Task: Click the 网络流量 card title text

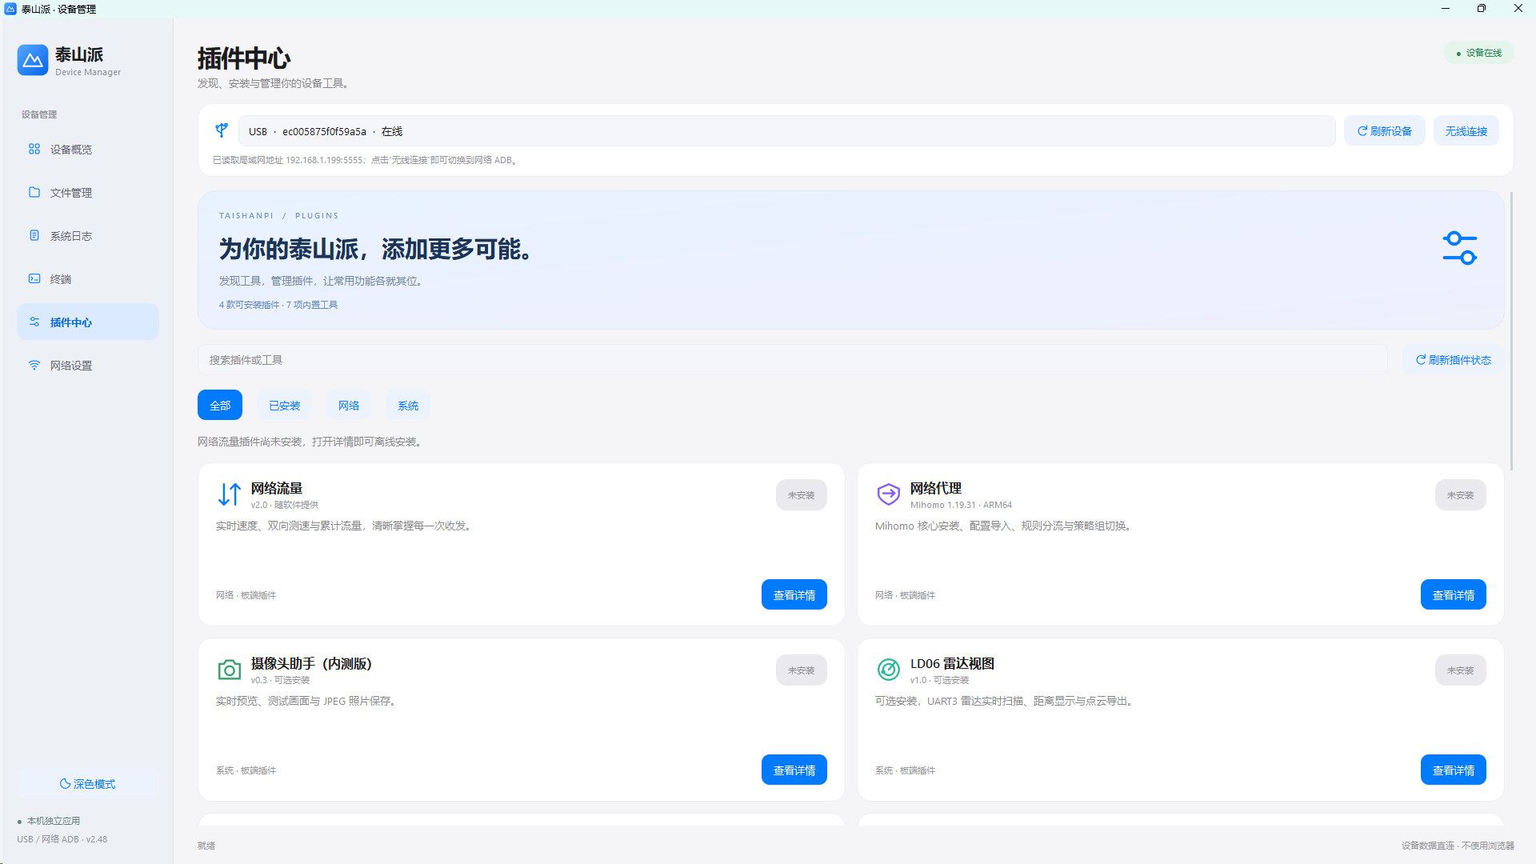Action: (x=277, y=488)
